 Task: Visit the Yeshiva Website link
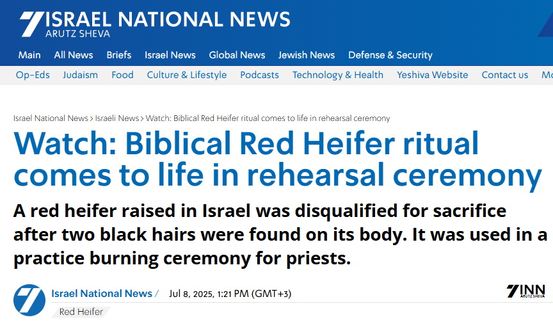coord(433,75)
